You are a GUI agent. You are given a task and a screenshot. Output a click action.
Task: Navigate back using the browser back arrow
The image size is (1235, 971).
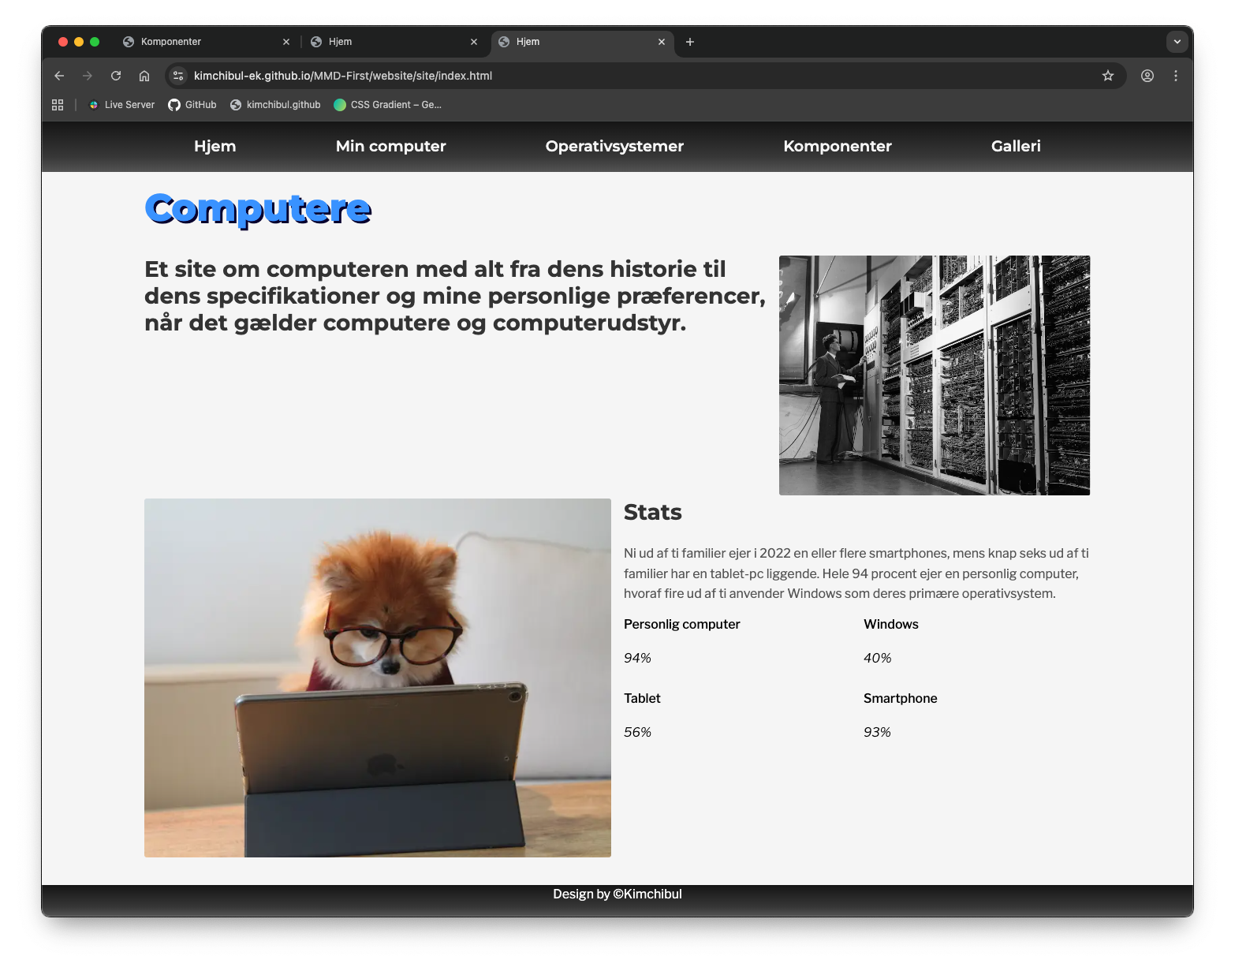(59, 76)
